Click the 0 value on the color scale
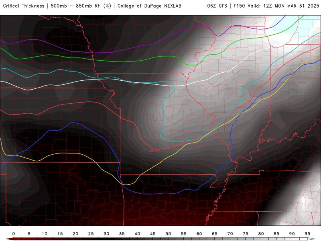 [x=14, y=234]
